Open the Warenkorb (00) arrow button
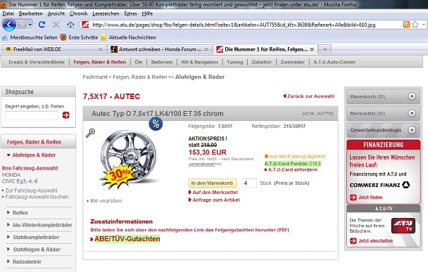This screenshot has height=272, width=428. click(412, 96)
